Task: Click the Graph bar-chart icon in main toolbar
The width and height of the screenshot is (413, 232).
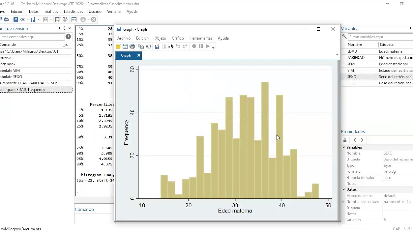Action: (x=33, y=20)
